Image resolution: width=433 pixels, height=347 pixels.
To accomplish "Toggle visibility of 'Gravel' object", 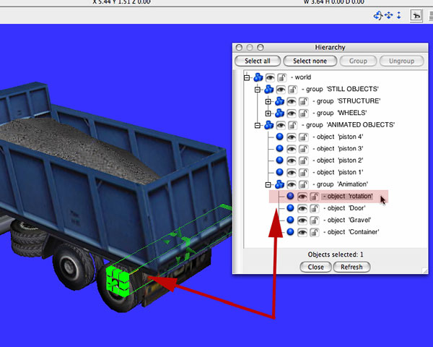I will click(302, 220).
